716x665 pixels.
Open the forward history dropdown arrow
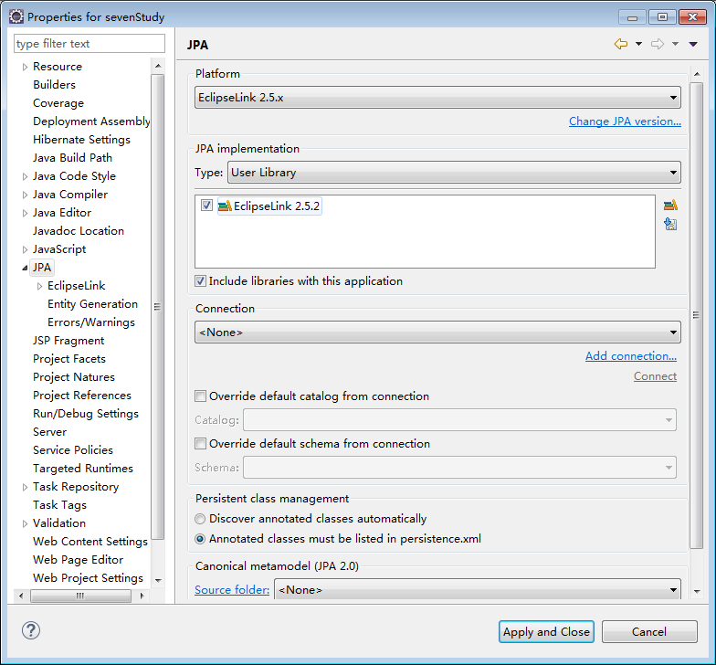[x=675, y=44]
